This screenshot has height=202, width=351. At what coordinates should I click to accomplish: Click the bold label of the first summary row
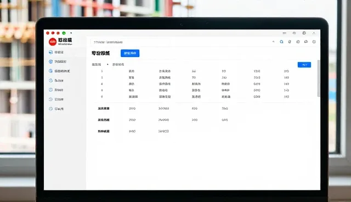[x=104, y=108]
